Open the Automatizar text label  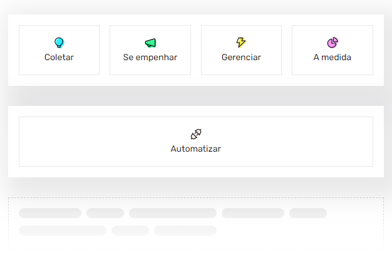pos(196,149)
